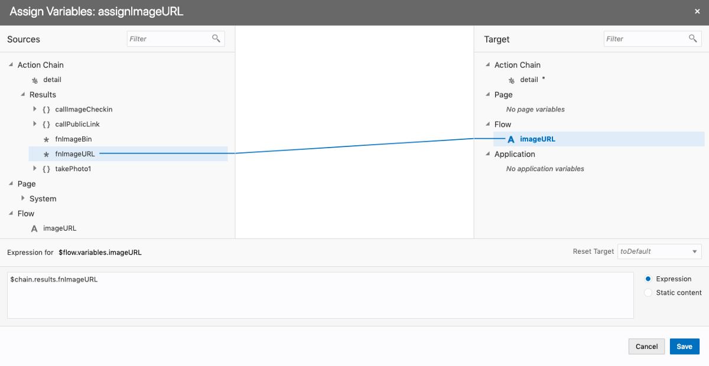Click the search icon in Target filter
The image size is (709, 366).
tap(693, 38)
